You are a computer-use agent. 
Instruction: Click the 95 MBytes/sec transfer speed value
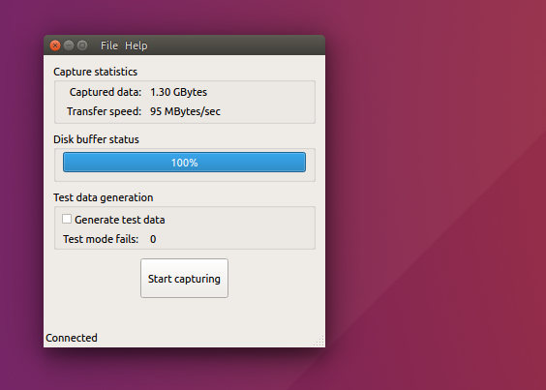tap(185, 111)
